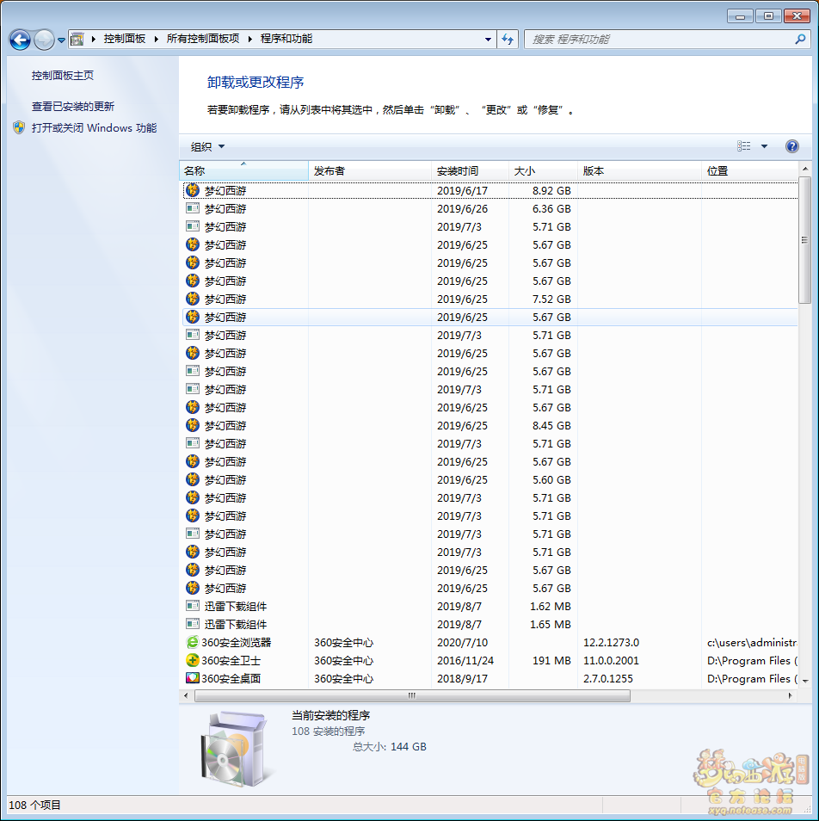
Task: Sort the list by 版本 column
Action: point(639,171)
